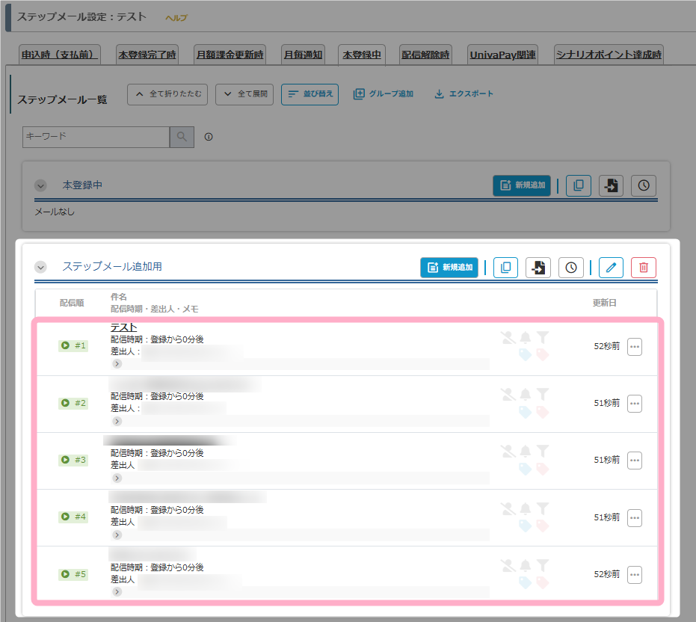This screenshot has height=622, width=696.
Task: Collapse the 本登録中 group chevron
Action: pyautogui.click(x=41, y=185)
